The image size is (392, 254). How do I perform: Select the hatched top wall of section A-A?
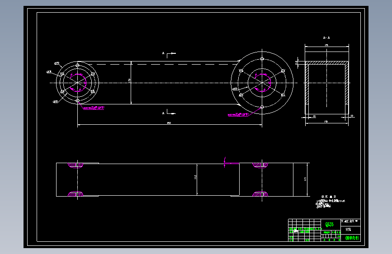(x=327, y=63)
